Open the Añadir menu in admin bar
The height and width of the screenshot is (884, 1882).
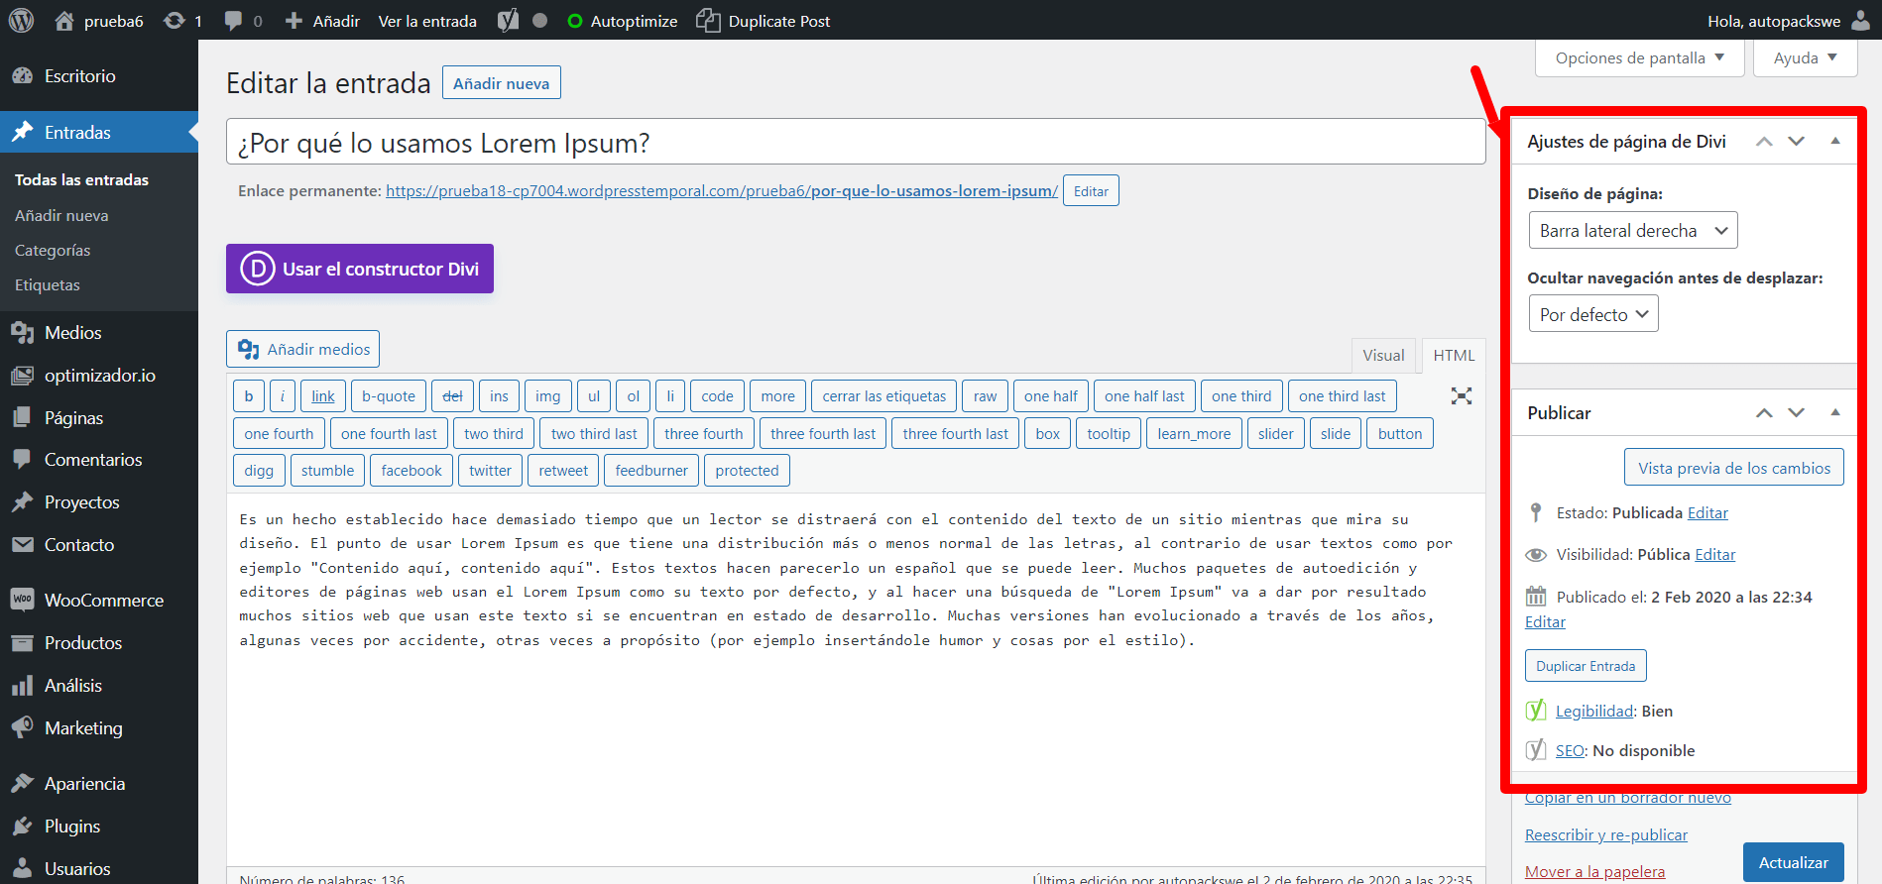[x=322, y=21]
